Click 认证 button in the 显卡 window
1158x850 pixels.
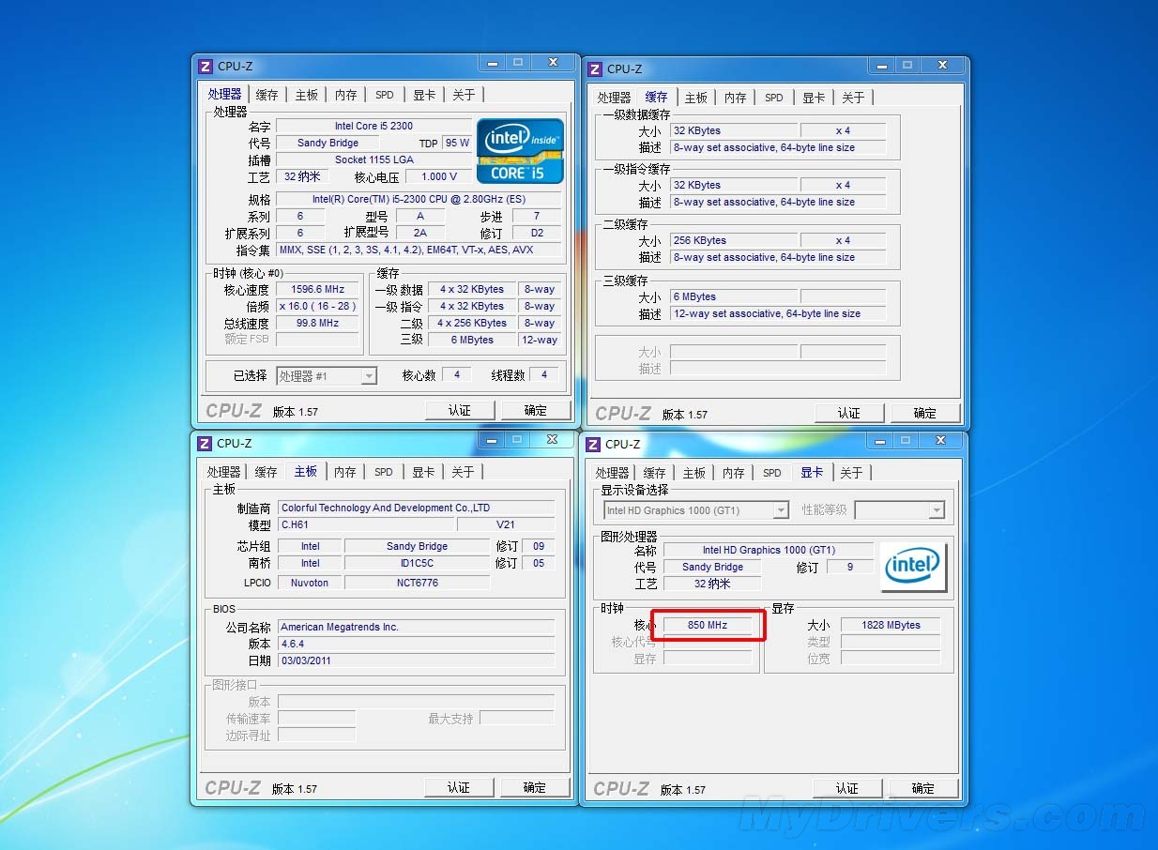(x=847, y=788)
